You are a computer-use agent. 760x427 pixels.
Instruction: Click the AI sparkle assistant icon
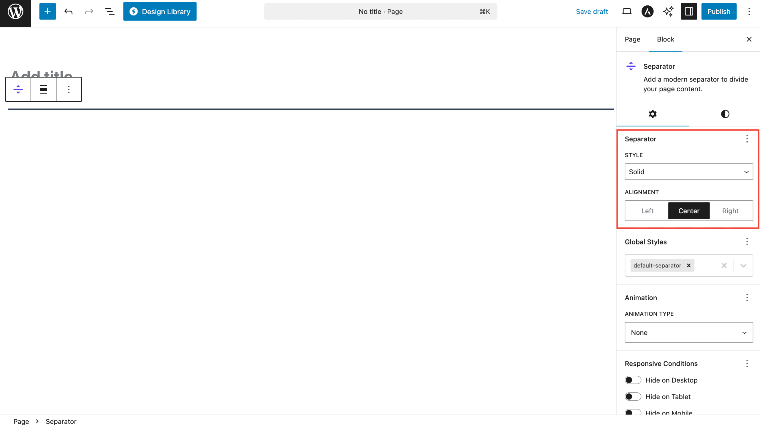tap(668, 12)
